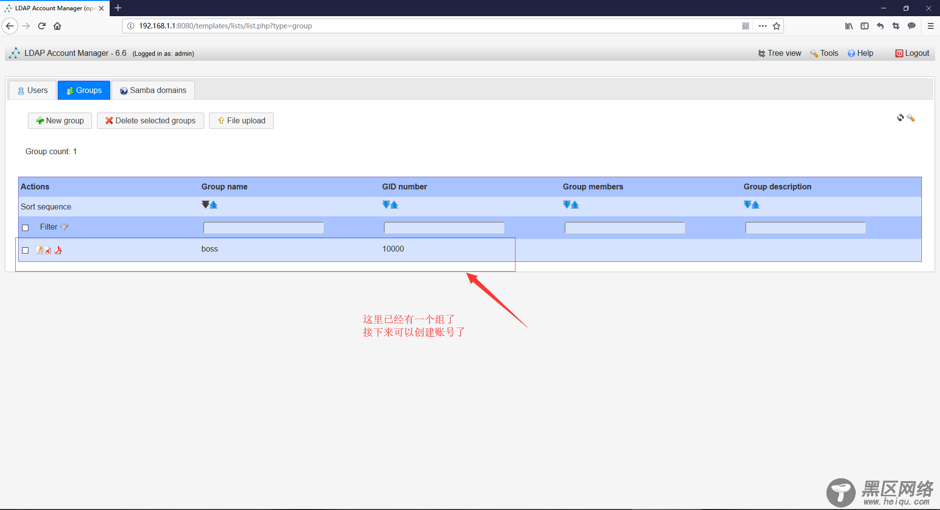Sort Group members column ascending

pos(575,205)
